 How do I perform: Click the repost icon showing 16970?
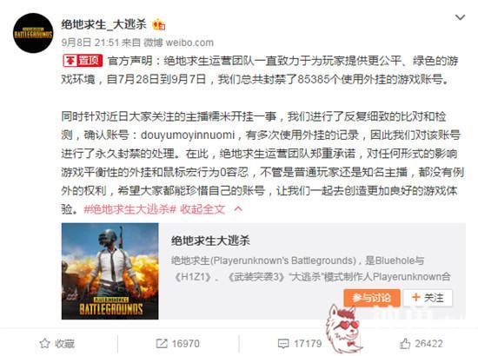(x=162, y=344)
